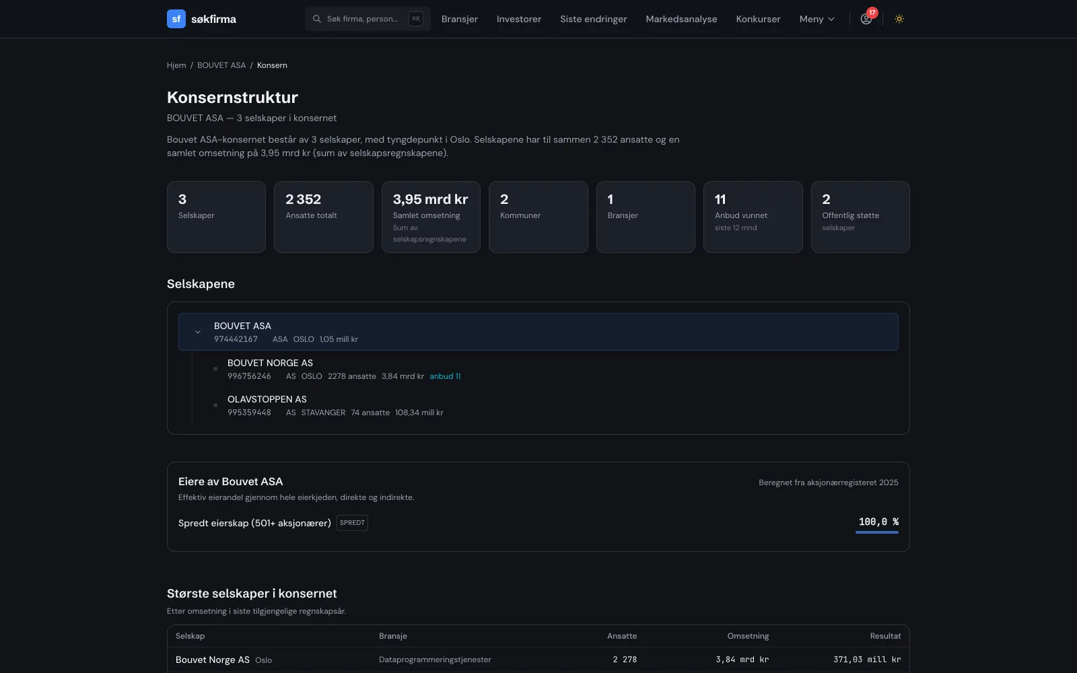Click the 100,0 % ownership value
The height and width of the screenshot is (673, 1077).
(878, 522)
